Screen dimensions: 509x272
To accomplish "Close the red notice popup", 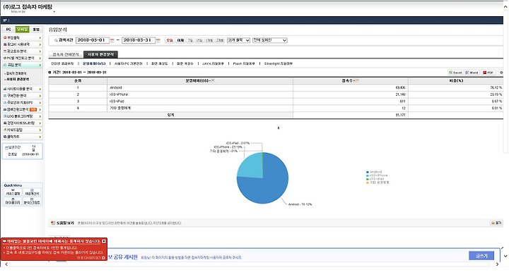I will [103, 241].
